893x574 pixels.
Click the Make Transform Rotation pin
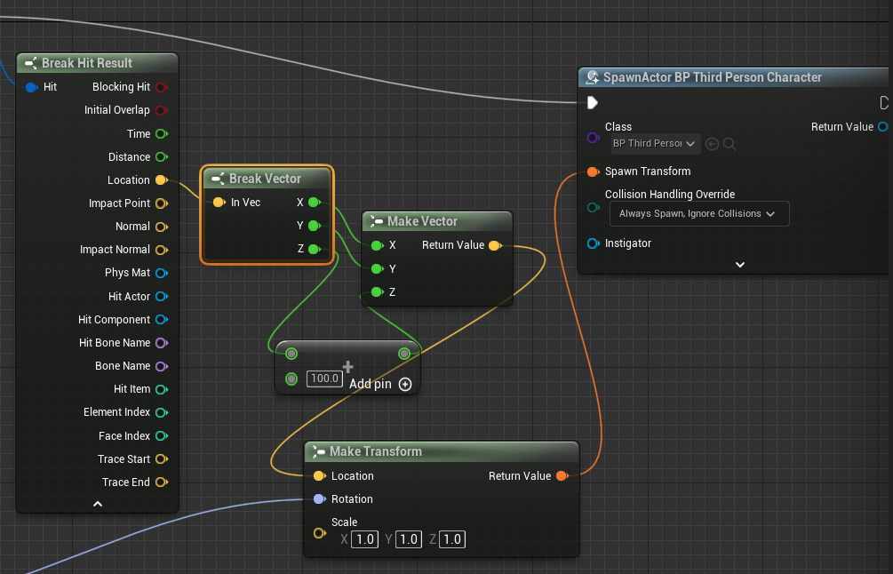click(x=319, y=499)
